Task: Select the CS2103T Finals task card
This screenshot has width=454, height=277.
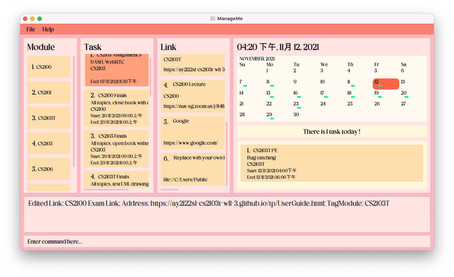Action: click(117, 180)
